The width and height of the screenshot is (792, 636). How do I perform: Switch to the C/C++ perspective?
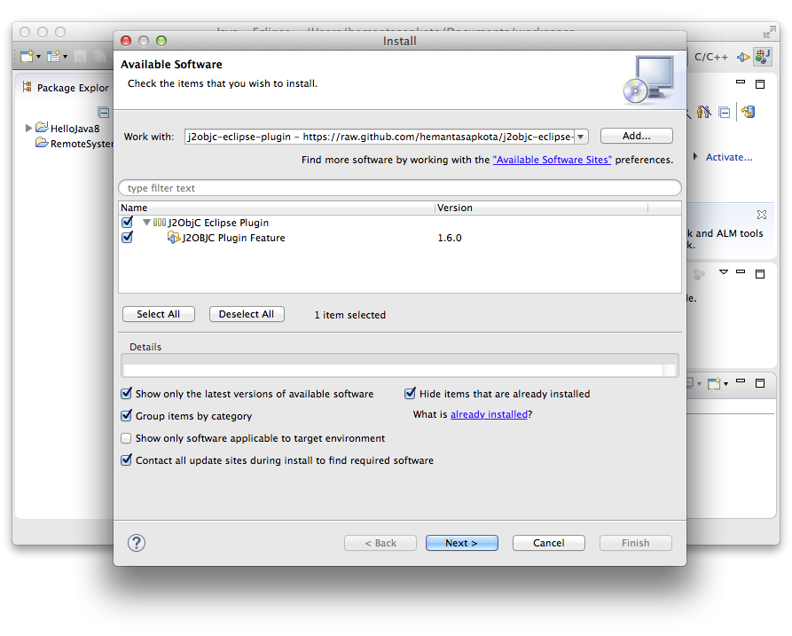[x=711, y=57]
